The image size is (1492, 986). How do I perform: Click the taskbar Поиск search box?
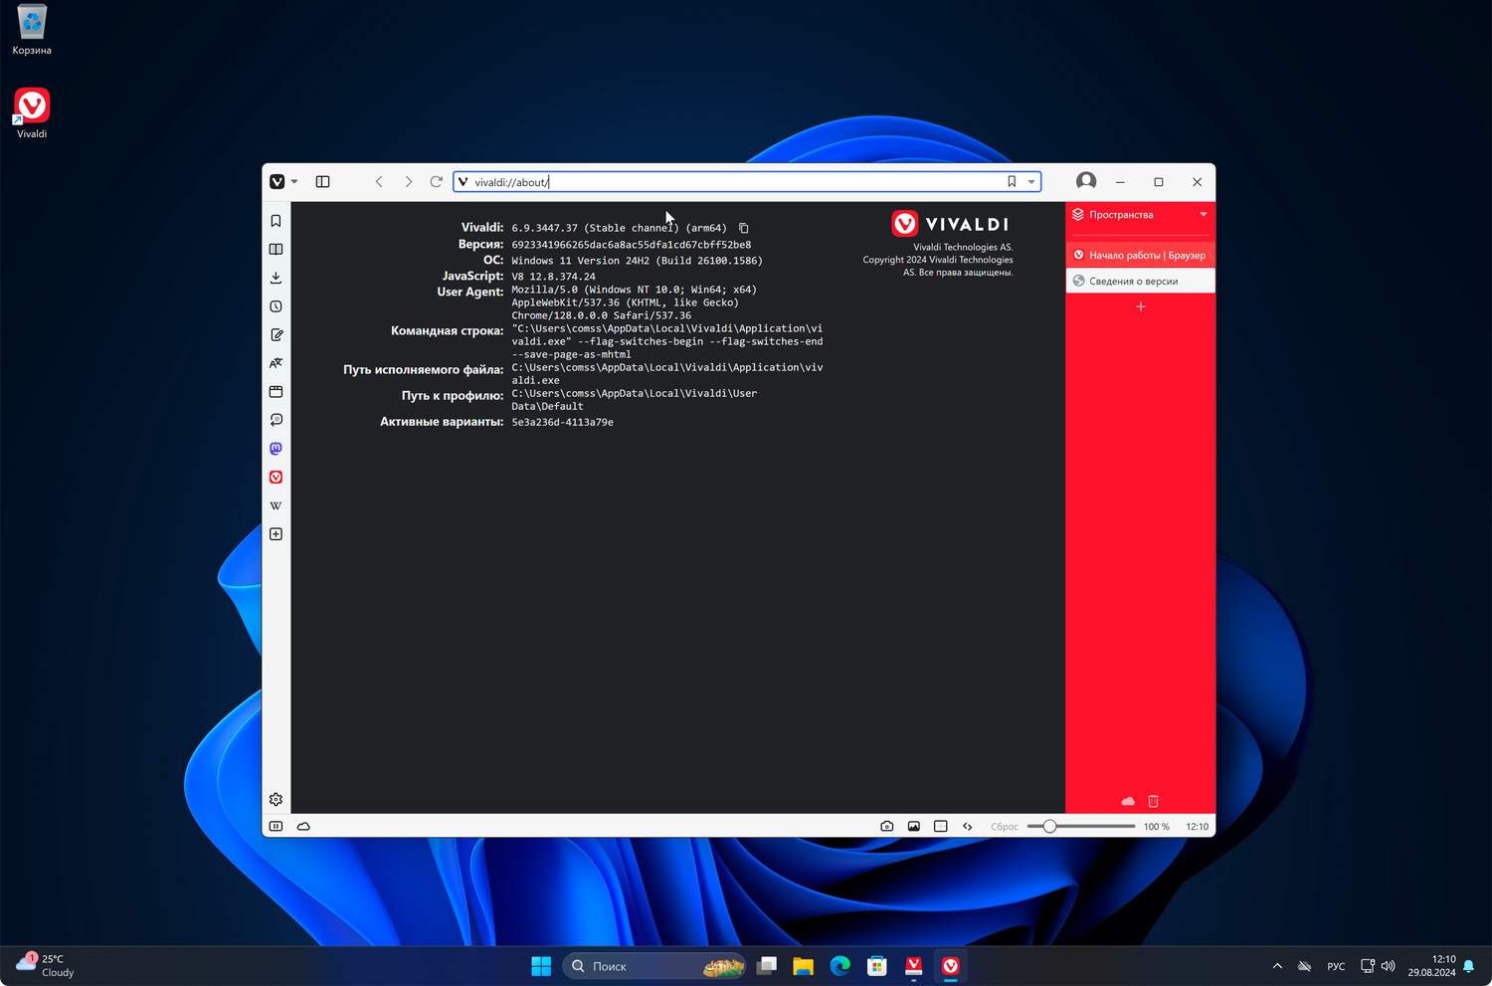pyautogui.click(x=655, y=966)
